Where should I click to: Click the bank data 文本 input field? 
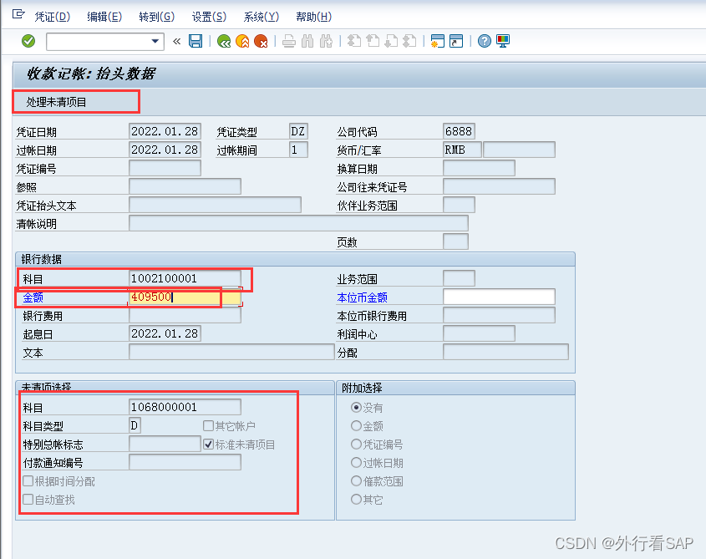[x=231, y=353]
